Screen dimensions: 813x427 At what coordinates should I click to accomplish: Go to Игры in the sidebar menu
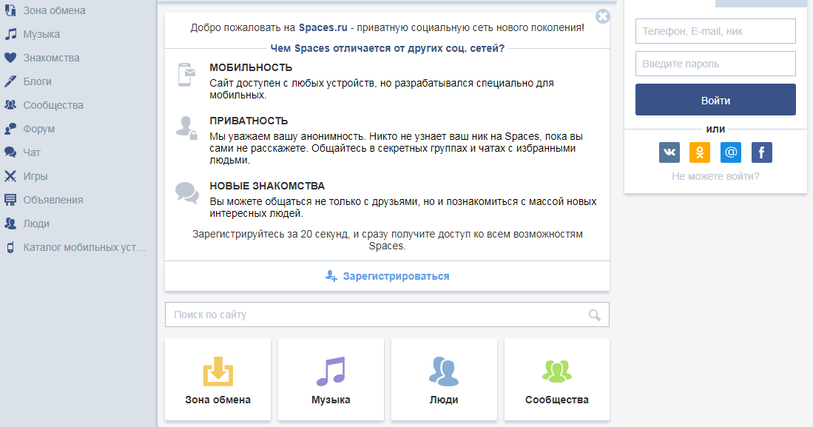36,176
